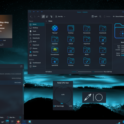Click the Total CPU Use gauge

click(63, 95)
